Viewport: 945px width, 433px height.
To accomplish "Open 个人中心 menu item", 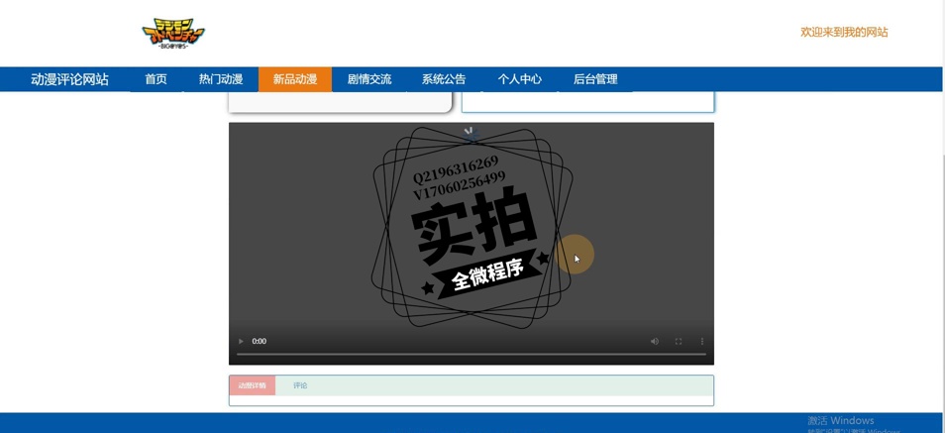I will click(x=519, y=79).
